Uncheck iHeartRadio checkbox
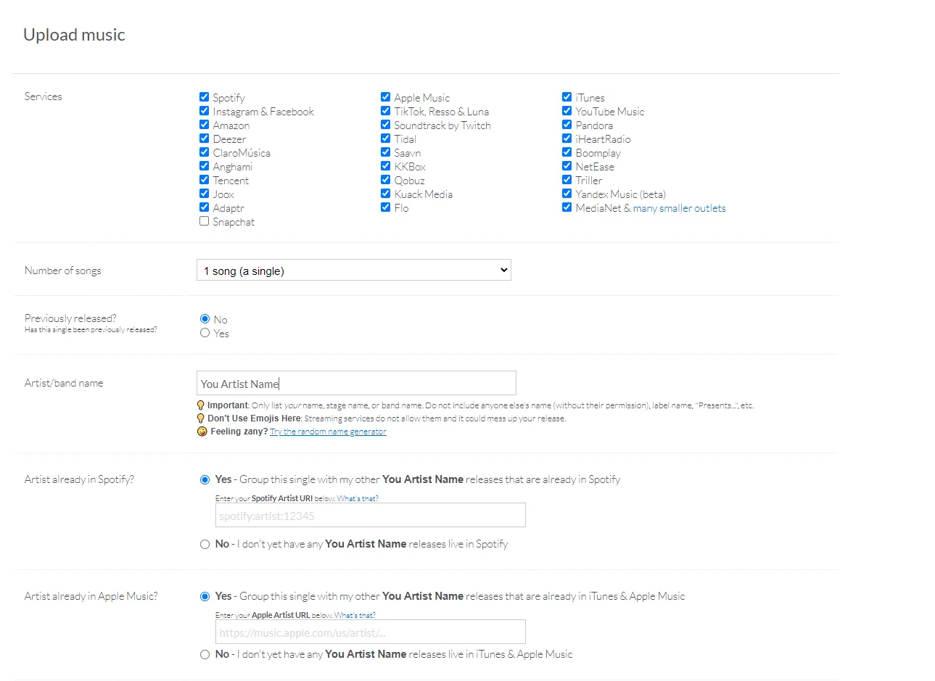Viewport: 935px width, 681px height. tap(567, 139)
